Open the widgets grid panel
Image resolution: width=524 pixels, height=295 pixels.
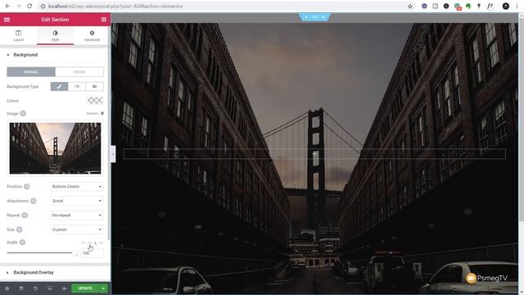point(104,20)
